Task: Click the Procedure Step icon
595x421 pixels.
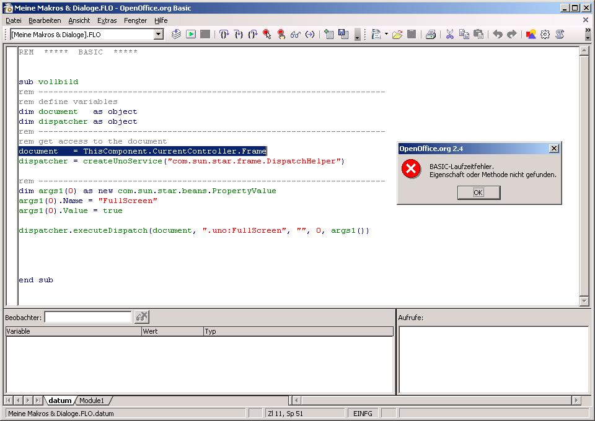Action: click(224, 35)
